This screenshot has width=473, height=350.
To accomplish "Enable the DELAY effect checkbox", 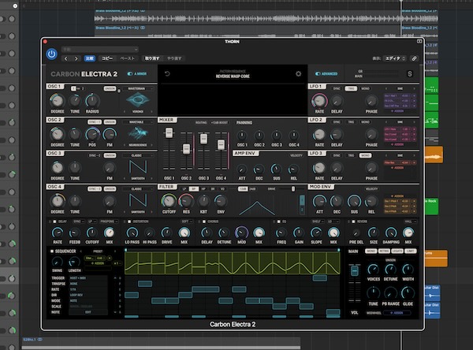I will point(55,222).
